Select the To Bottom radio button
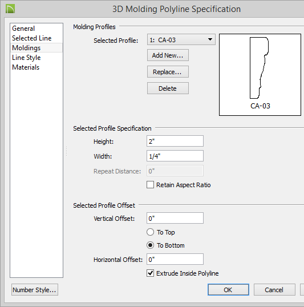The height and width of the screenshot is (307, 304). (x=150, y=245)
